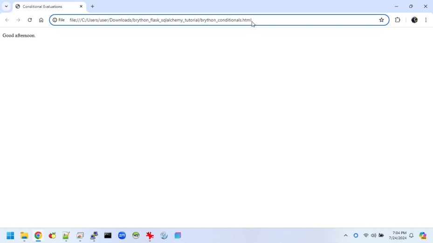Reload the current page
This screenshot has height=243, width=433.
pos(30,20)
